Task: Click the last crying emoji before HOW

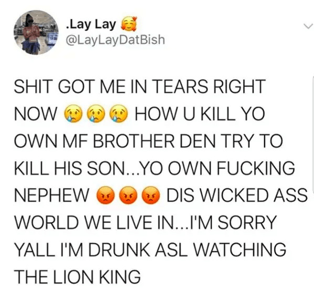Action: click(119, 113)
